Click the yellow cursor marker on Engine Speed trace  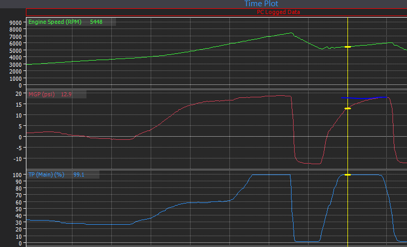coord(347,47)
